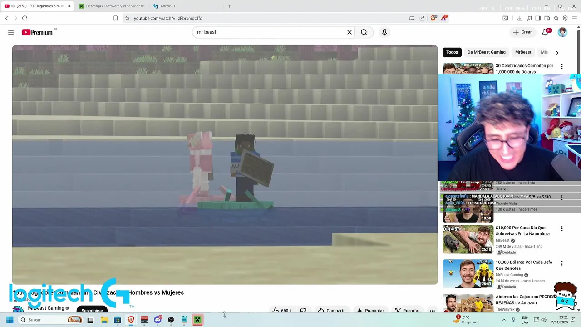Click the browser back arrow

pyautogui.click(x=7, y=18)
